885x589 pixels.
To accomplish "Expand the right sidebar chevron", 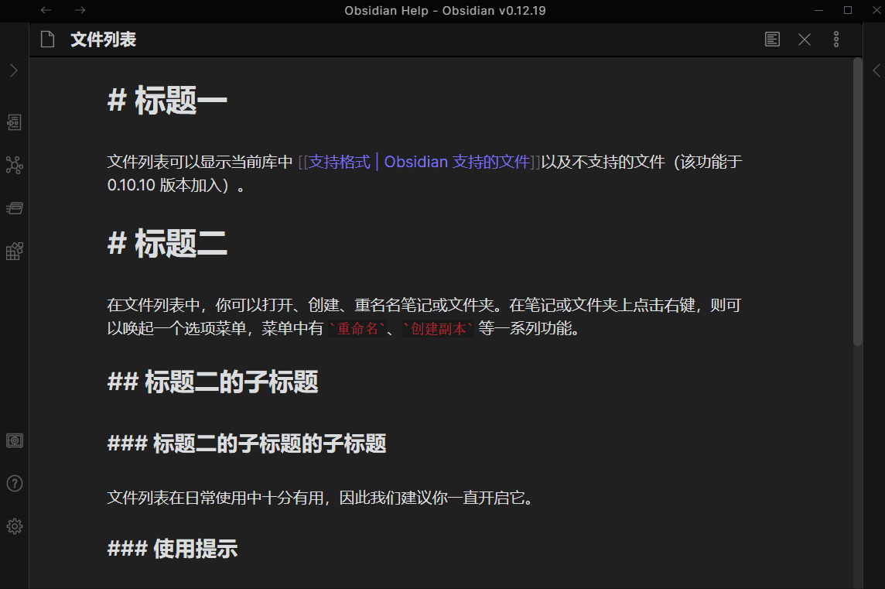I will (876, 70).
